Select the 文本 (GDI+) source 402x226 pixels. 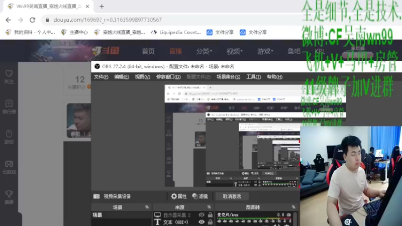pyautogui.click(x=175, y=222)
